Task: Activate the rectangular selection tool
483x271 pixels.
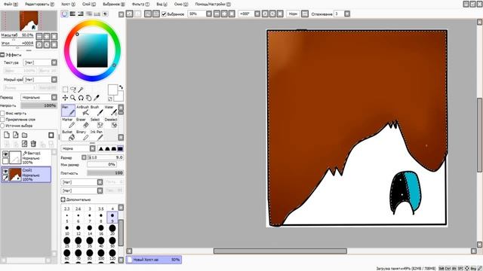Action: [66, 90]
